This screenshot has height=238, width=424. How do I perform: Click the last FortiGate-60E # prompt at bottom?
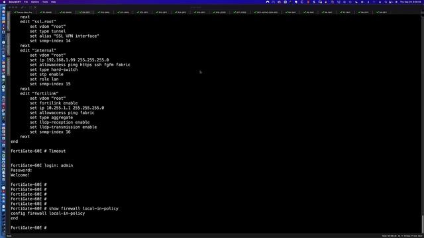(28, 227)
